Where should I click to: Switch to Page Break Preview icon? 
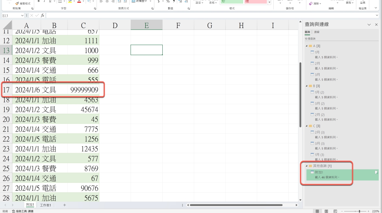pyautogui.click(x=335, y=211)
